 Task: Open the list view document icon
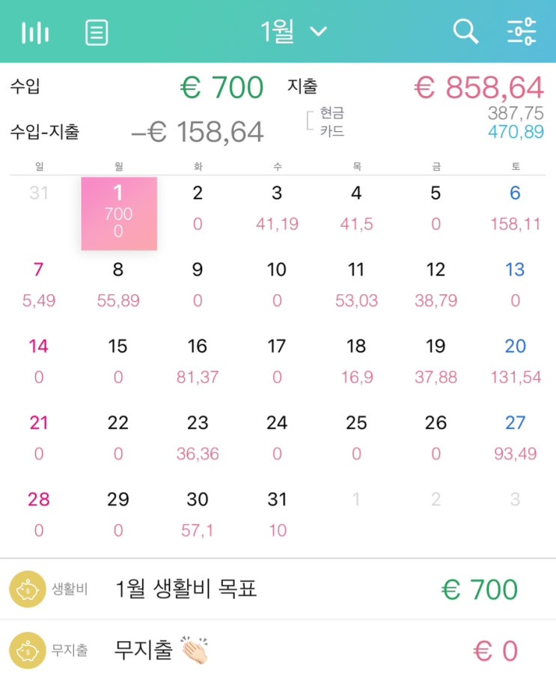(97, 32)
